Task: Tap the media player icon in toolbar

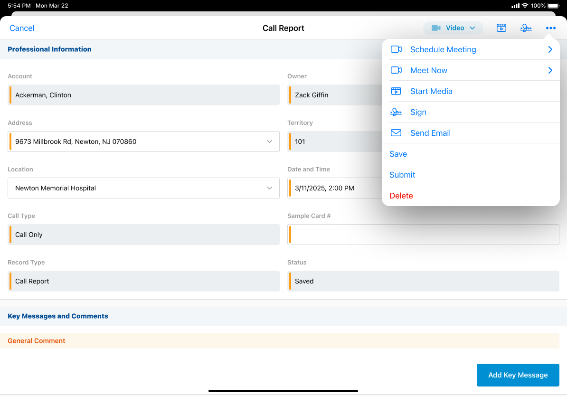Action: coord(501,28)
